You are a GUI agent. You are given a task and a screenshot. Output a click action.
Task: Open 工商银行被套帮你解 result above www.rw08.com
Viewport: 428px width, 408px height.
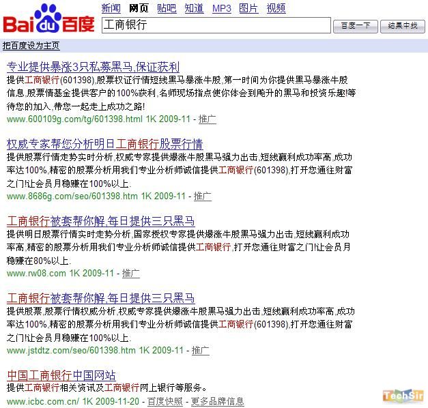click(x=101, y=221)
